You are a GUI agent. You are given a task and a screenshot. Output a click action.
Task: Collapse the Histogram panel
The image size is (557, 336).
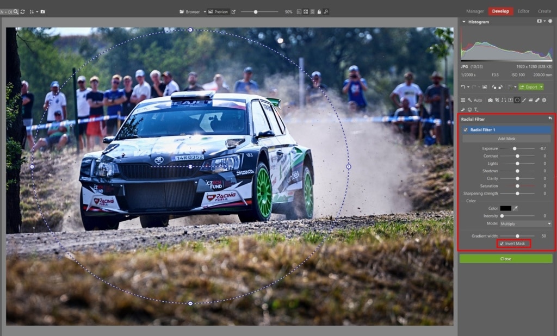coord(463,22)
